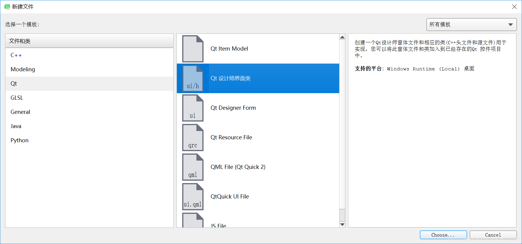Select the QtQuick UI File template
The width and height of the screenshot is (522, 244).
[x=258, y=197]
